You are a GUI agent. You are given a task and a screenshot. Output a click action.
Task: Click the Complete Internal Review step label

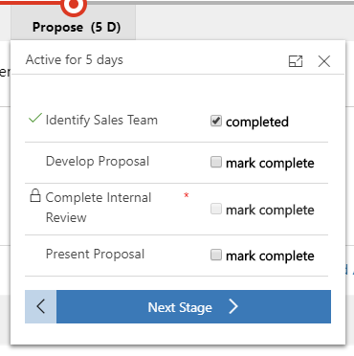[x=99, y=208]
